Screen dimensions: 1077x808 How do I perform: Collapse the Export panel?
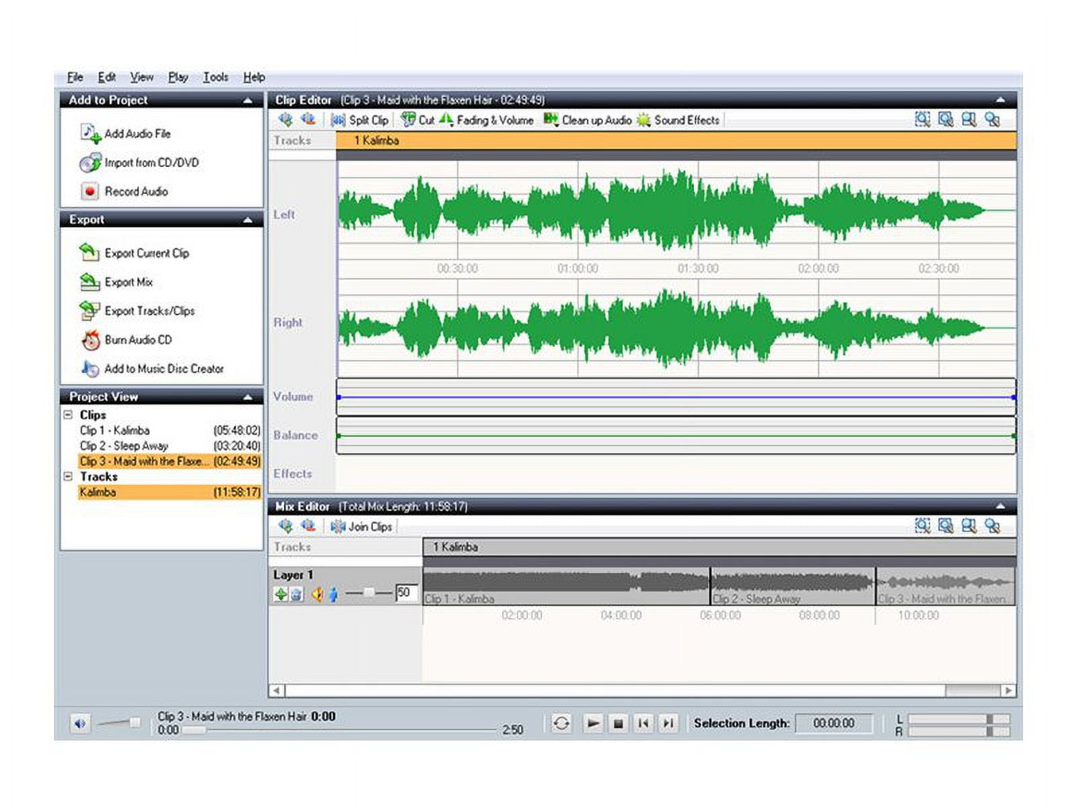pyautogui.click(x=248, y=220)
